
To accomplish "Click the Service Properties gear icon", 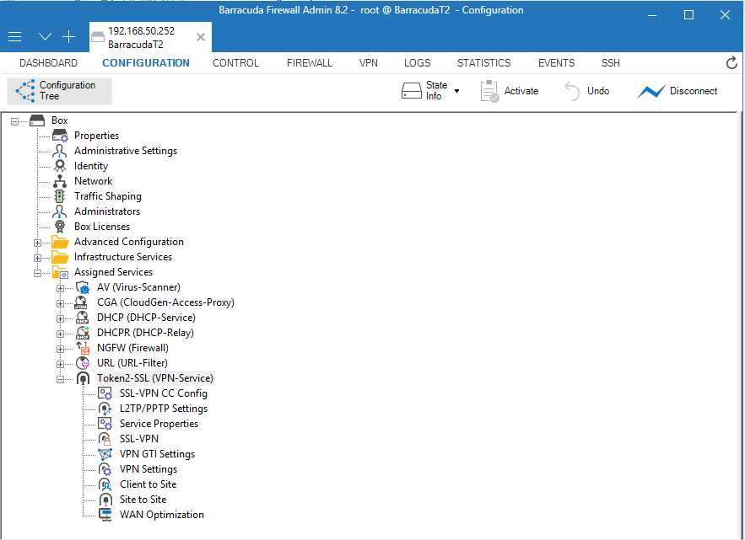I will (105, 424).
